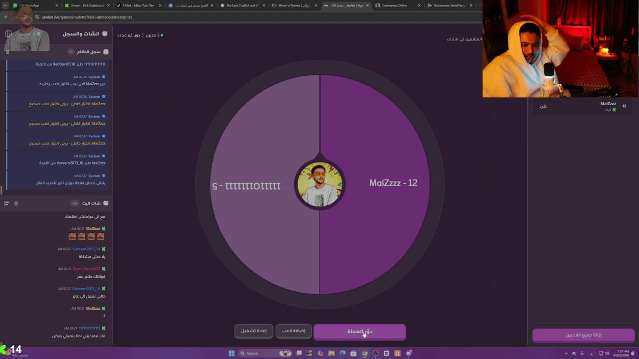This screenshot has height=359, width=639.
Task: Click MaiZzzz username above the emoji message
Action: (93, 229)
